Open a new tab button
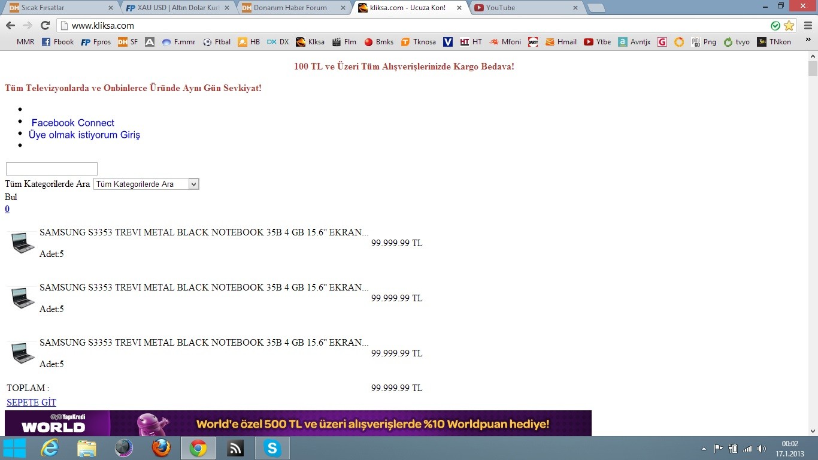 pyautogui.click(x=595, y=8)
